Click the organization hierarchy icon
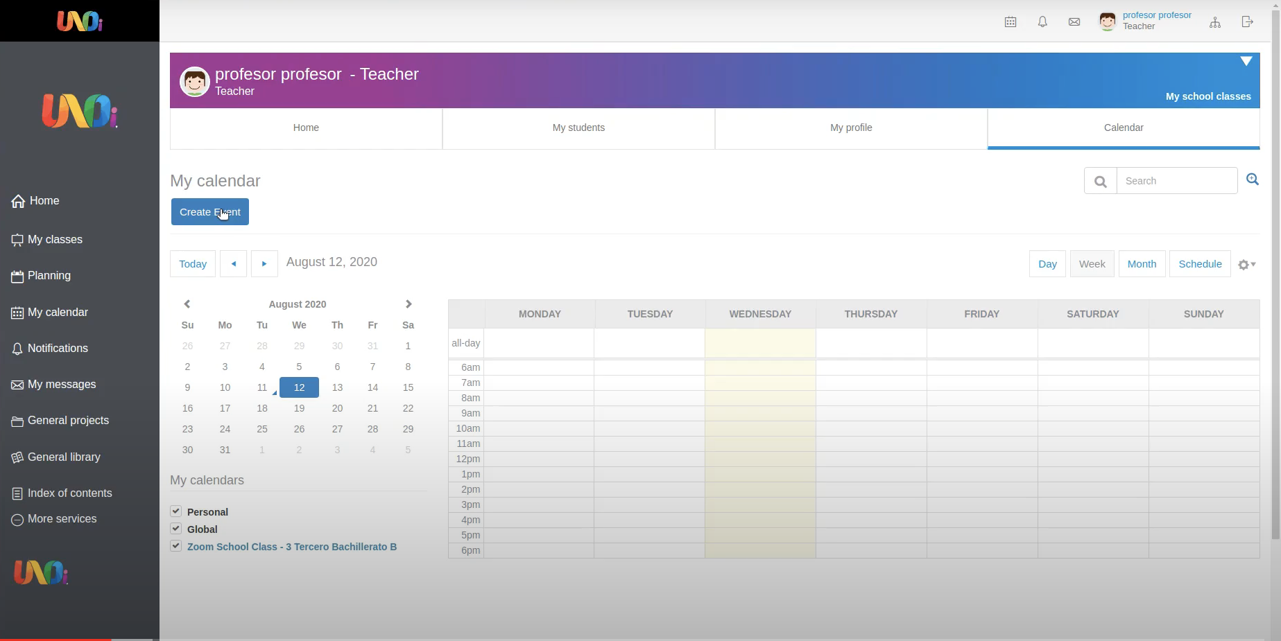 pyautogui.click(x=1215, y=22)
